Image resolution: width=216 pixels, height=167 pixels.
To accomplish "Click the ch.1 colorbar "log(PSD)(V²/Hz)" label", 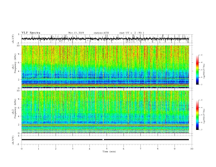I will (204, 71).
